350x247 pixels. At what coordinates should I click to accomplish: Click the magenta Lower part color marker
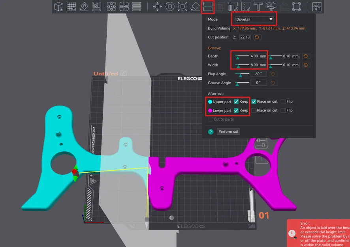pos(210,111)
